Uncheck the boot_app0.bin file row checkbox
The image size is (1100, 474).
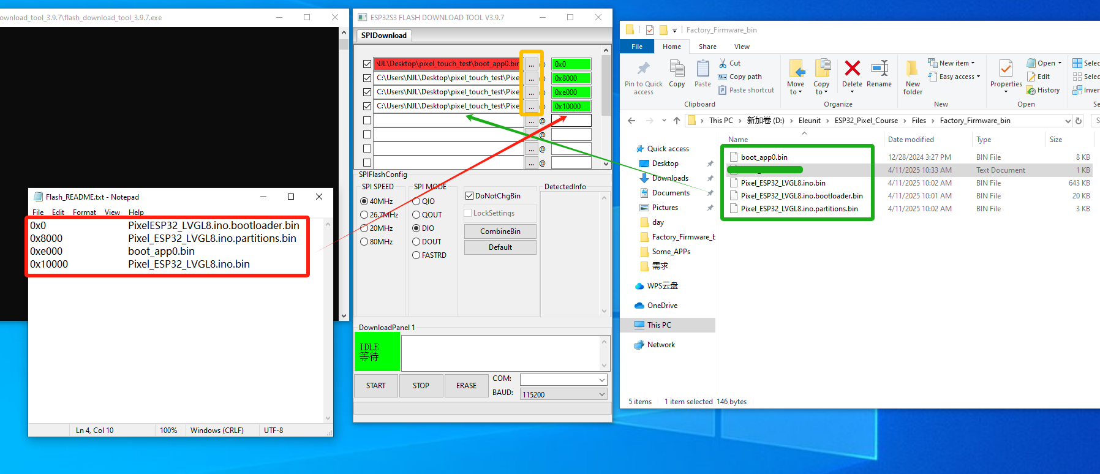[x=367, y=64]
